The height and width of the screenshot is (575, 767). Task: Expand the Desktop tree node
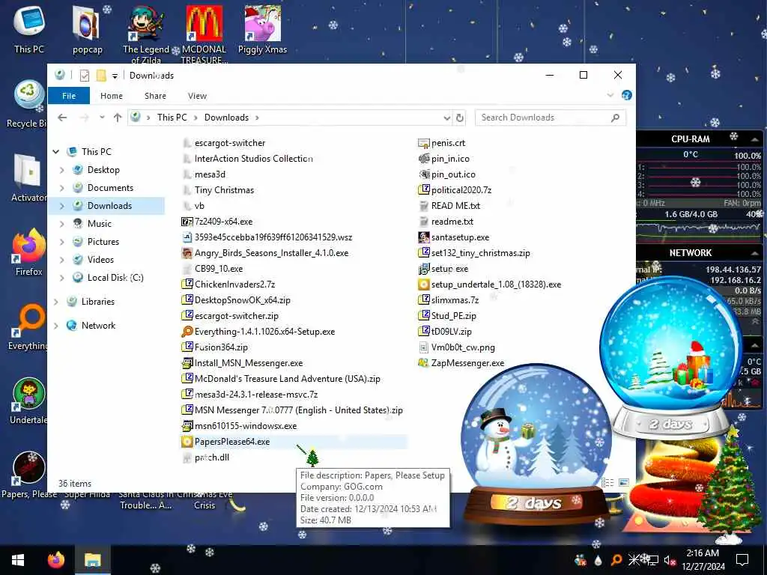click(x=61, y=170)
